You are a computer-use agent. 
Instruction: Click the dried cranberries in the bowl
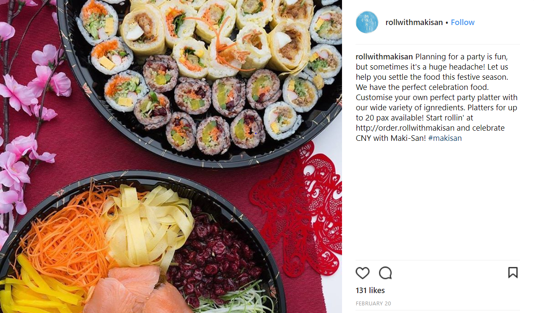[x=212, y=254]
